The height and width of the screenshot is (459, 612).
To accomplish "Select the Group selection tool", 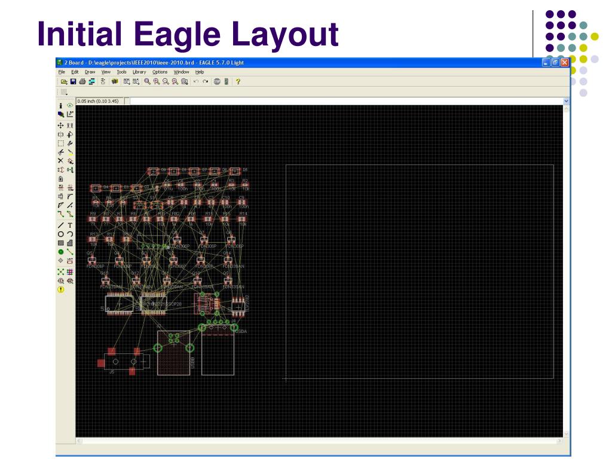I will pos(60,143).
